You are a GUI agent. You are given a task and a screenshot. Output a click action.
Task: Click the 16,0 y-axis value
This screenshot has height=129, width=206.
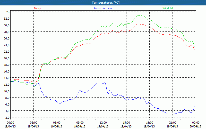click(x=7, y=71)
